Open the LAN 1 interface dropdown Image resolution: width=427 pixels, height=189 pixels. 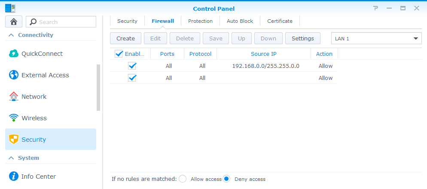[x=376, y=38]
